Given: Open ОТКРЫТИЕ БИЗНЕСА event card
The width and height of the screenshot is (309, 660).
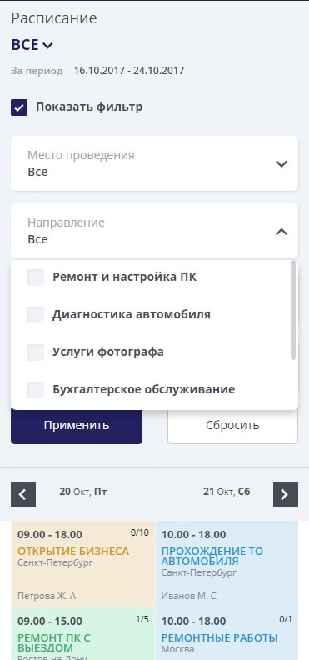Looking at the screenshot, I should click(83, 564).
